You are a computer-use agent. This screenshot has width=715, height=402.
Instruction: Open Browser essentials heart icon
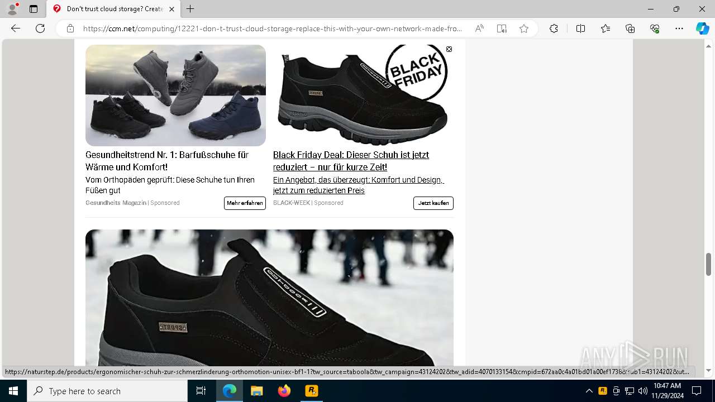655,28
